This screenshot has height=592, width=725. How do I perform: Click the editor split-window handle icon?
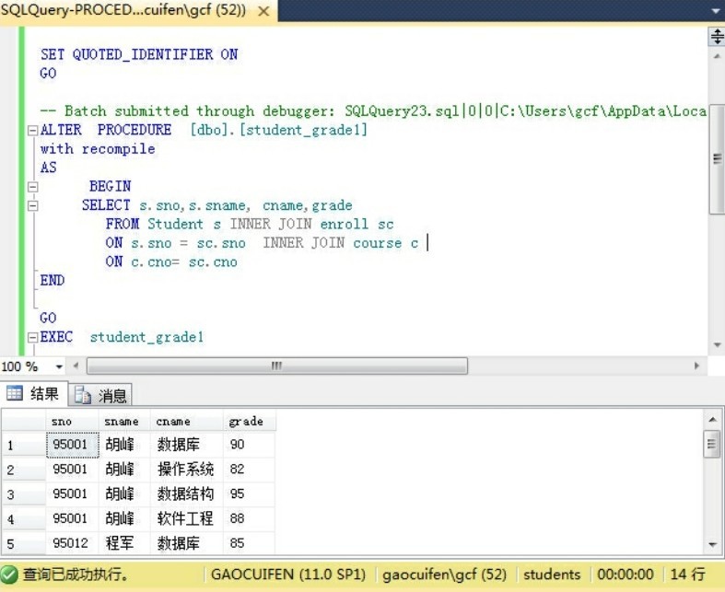(716, 36)
